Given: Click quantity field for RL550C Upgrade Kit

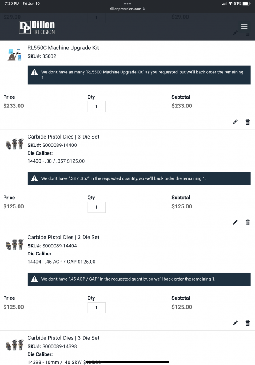Looking at the screenshot, I should coord(96,107).
